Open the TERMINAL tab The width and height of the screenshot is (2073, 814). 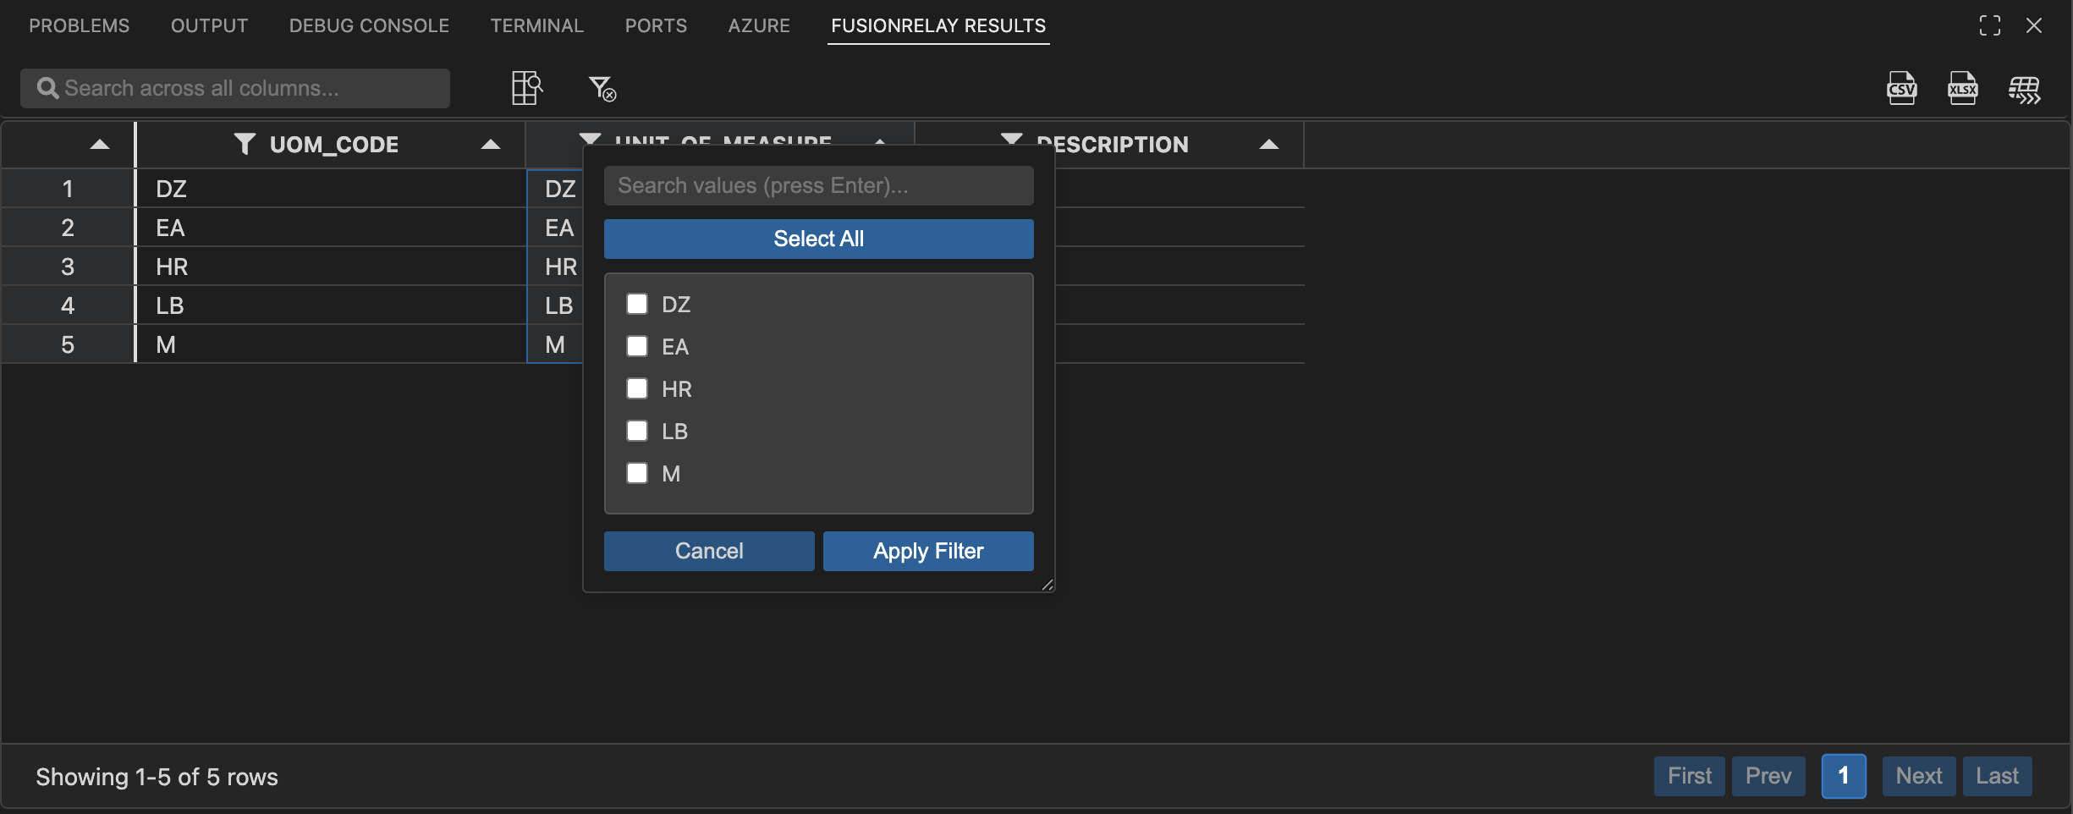536,25
